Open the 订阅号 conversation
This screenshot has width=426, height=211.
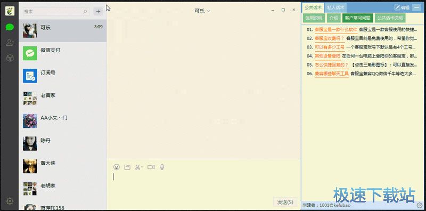pos(62,76)
